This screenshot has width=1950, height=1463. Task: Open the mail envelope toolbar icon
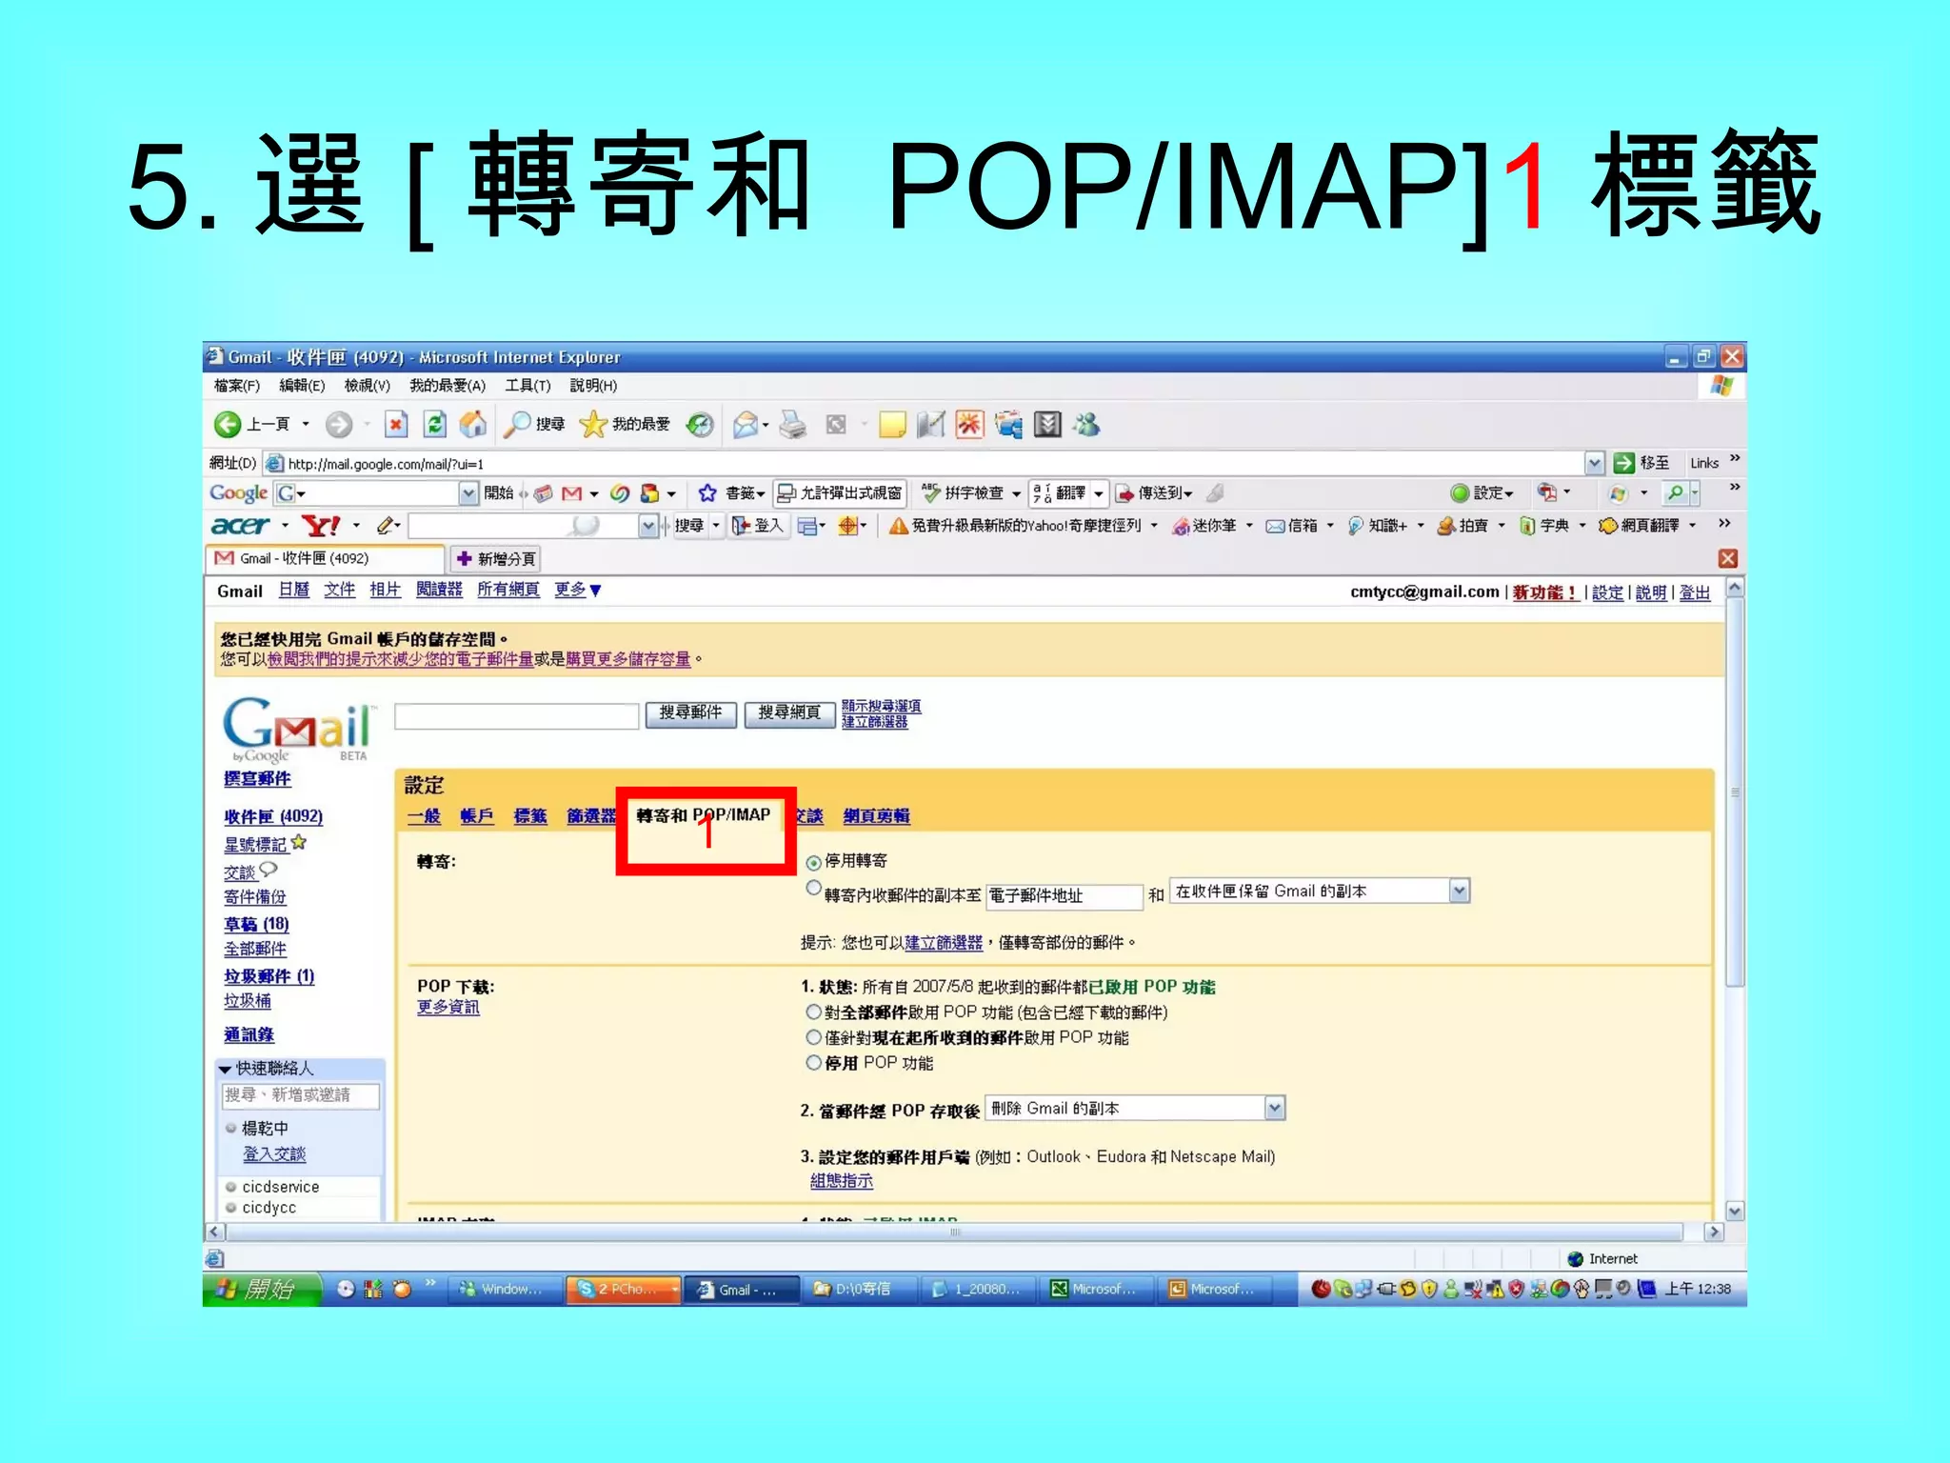pyautogui.click(x=746, y=424)
